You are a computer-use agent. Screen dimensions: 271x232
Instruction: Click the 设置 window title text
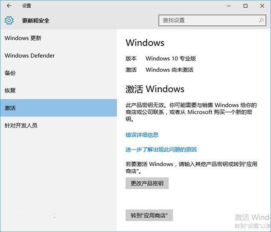coord(27,6)
